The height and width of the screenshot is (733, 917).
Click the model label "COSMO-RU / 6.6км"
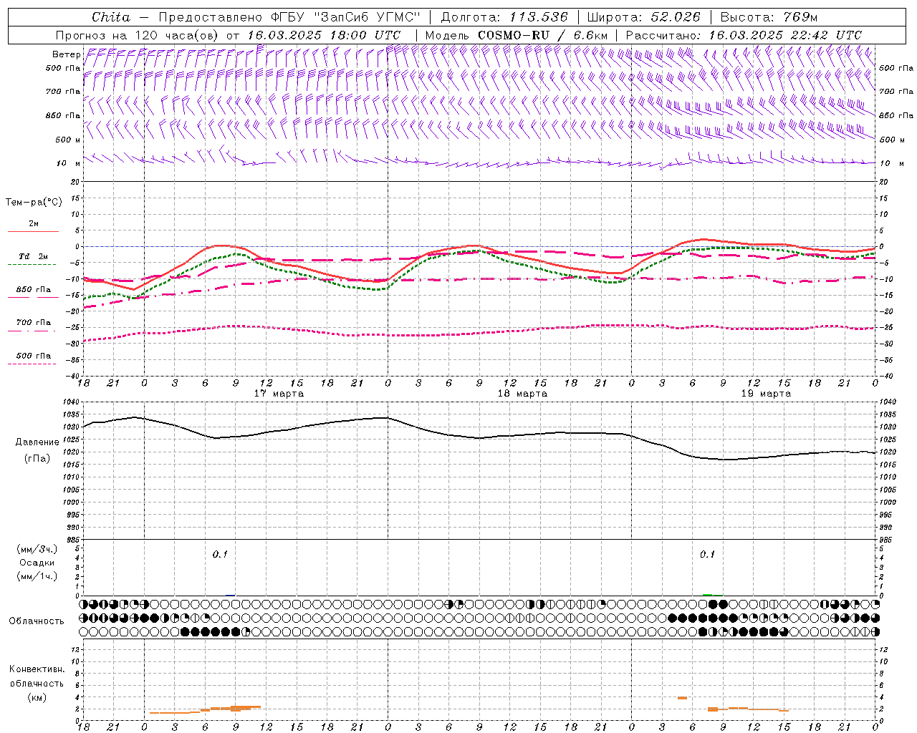542,35
